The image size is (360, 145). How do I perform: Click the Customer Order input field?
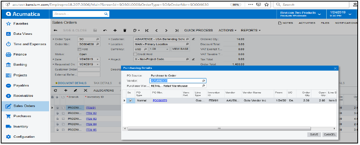tap(88, 70)
